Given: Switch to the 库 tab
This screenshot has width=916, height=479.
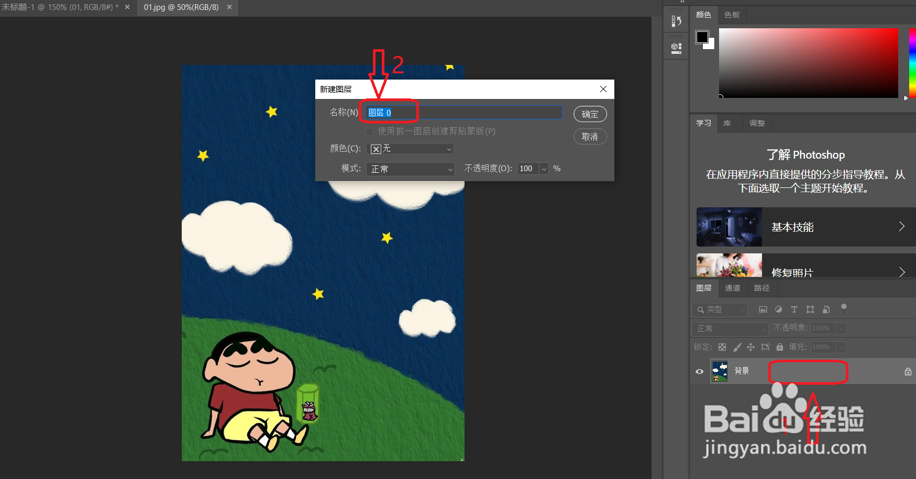Looking at the screenshot, I should pos(727,123).
